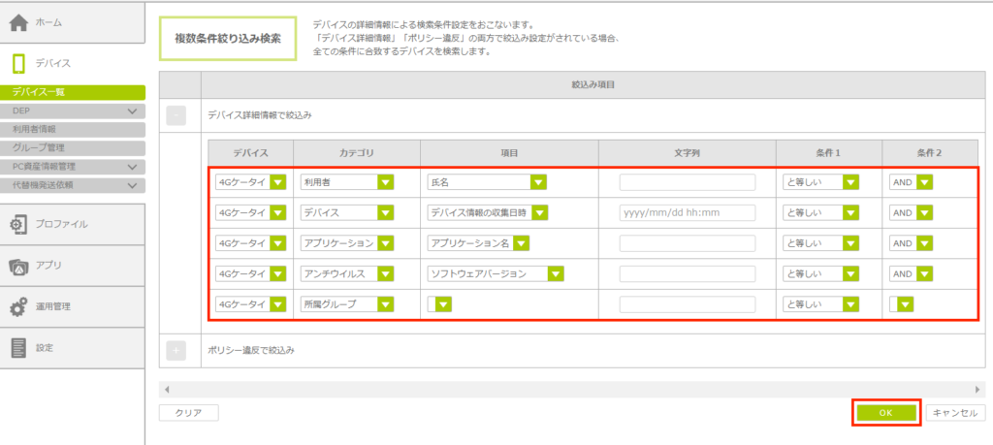The width and height of the screenshot is (993, 445).
Task: Open the 氏名 item dropdown
Action: (539, 182)
